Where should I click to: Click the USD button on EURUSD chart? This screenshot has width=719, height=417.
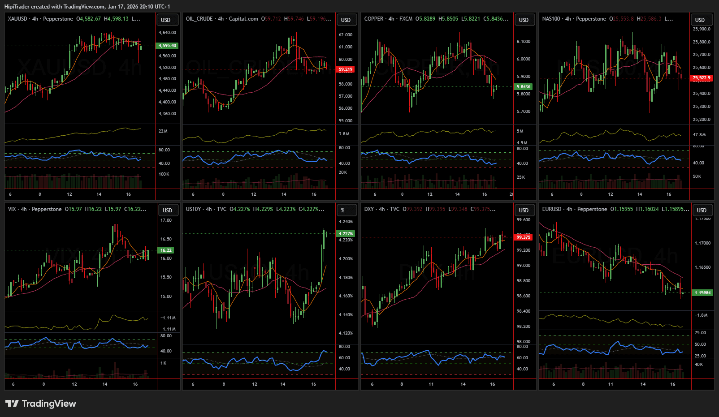[x=702, y=210]
